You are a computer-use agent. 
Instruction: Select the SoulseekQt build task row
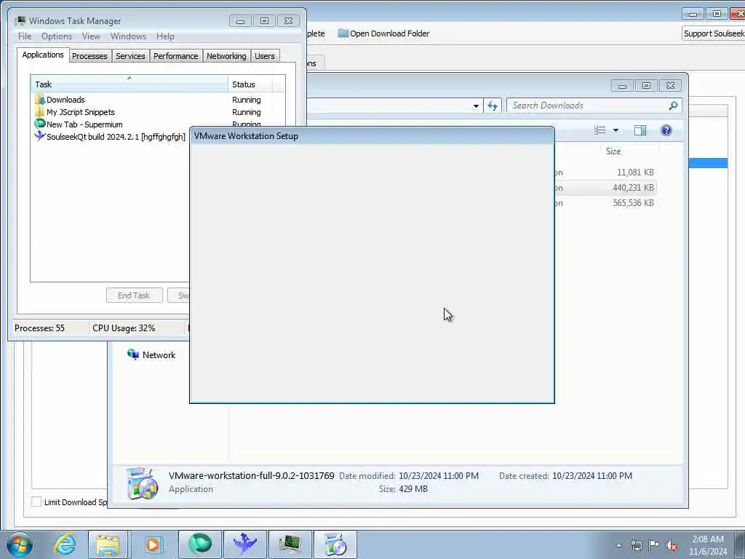click(x=111, y=137)
